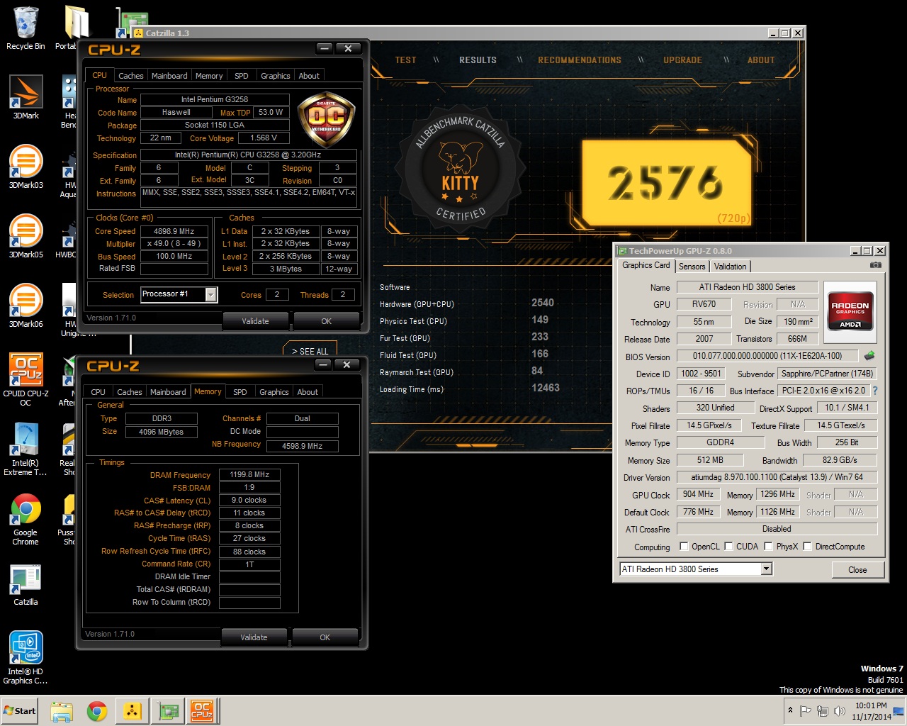Screen dimensions: 907x726
Task: Launch the 3DMark06 desktop shortcut
Action: (26, 306)
